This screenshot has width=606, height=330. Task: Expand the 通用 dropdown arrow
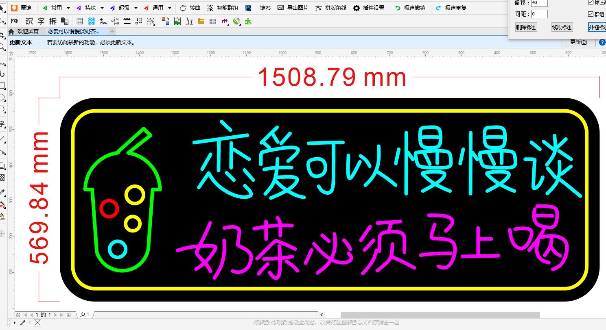[169, 8]
